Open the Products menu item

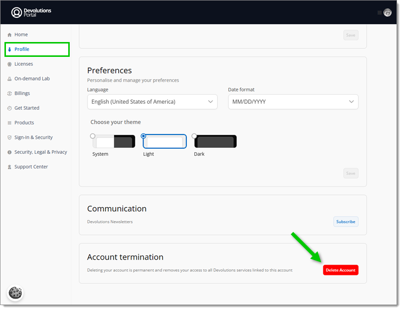[x=24, y=123]
